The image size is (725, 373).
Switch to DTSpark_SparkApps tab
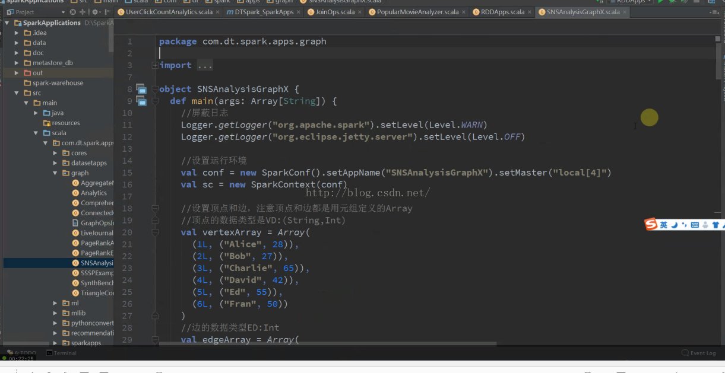pyautogui.click(x=264, y=12)
